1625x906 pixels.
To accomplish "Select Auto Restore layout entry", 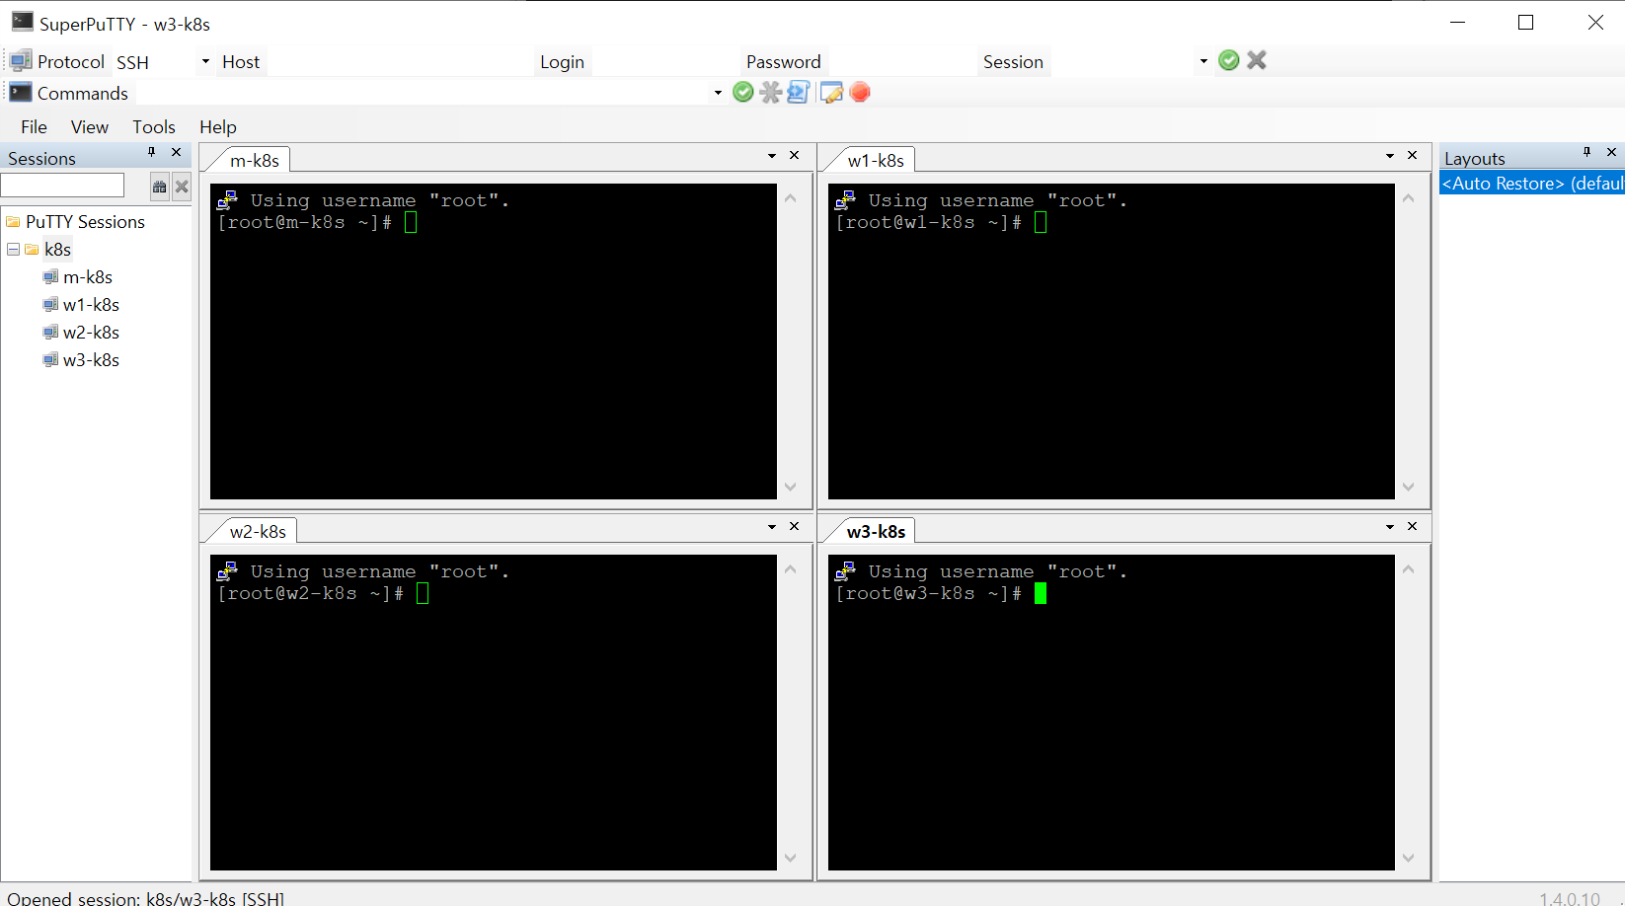I will pyautogui.click(x=1532, y=183).
